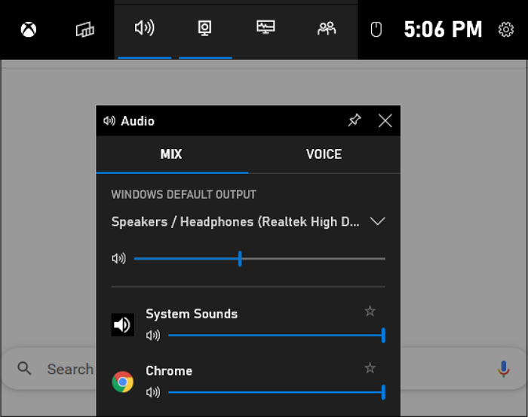The image size is (528, 417).
Task: Select Speakers / Headphones output device
Action: (x=235, y=221)
